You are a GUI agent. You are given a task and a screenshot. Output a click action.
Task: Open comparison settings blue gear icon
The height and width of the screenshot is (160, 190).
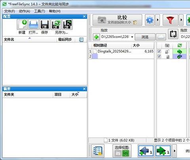150,20
